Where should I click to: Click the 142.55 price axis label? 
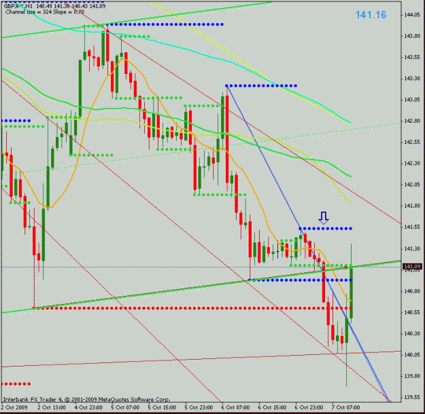tap(412, 143)
